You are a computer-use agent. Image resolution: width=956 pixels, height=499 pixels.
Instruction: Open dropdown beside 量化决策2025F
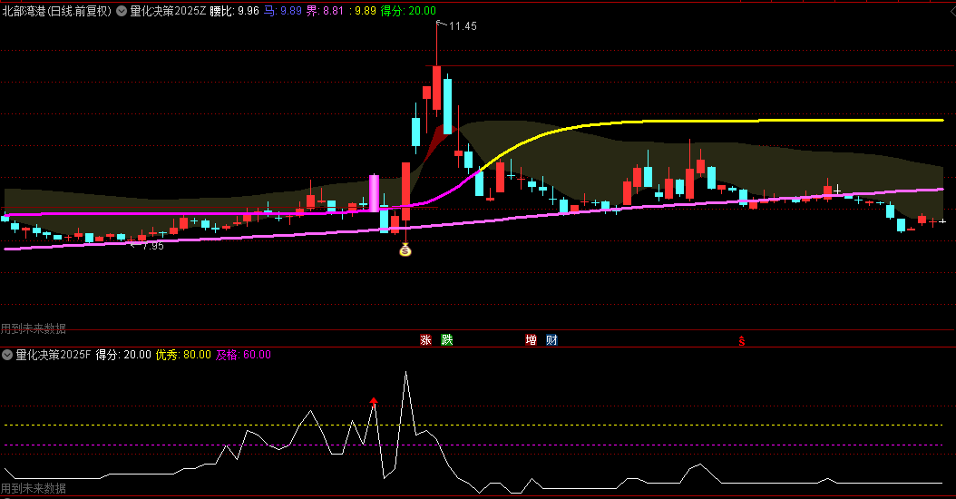(x=7, y=355)
